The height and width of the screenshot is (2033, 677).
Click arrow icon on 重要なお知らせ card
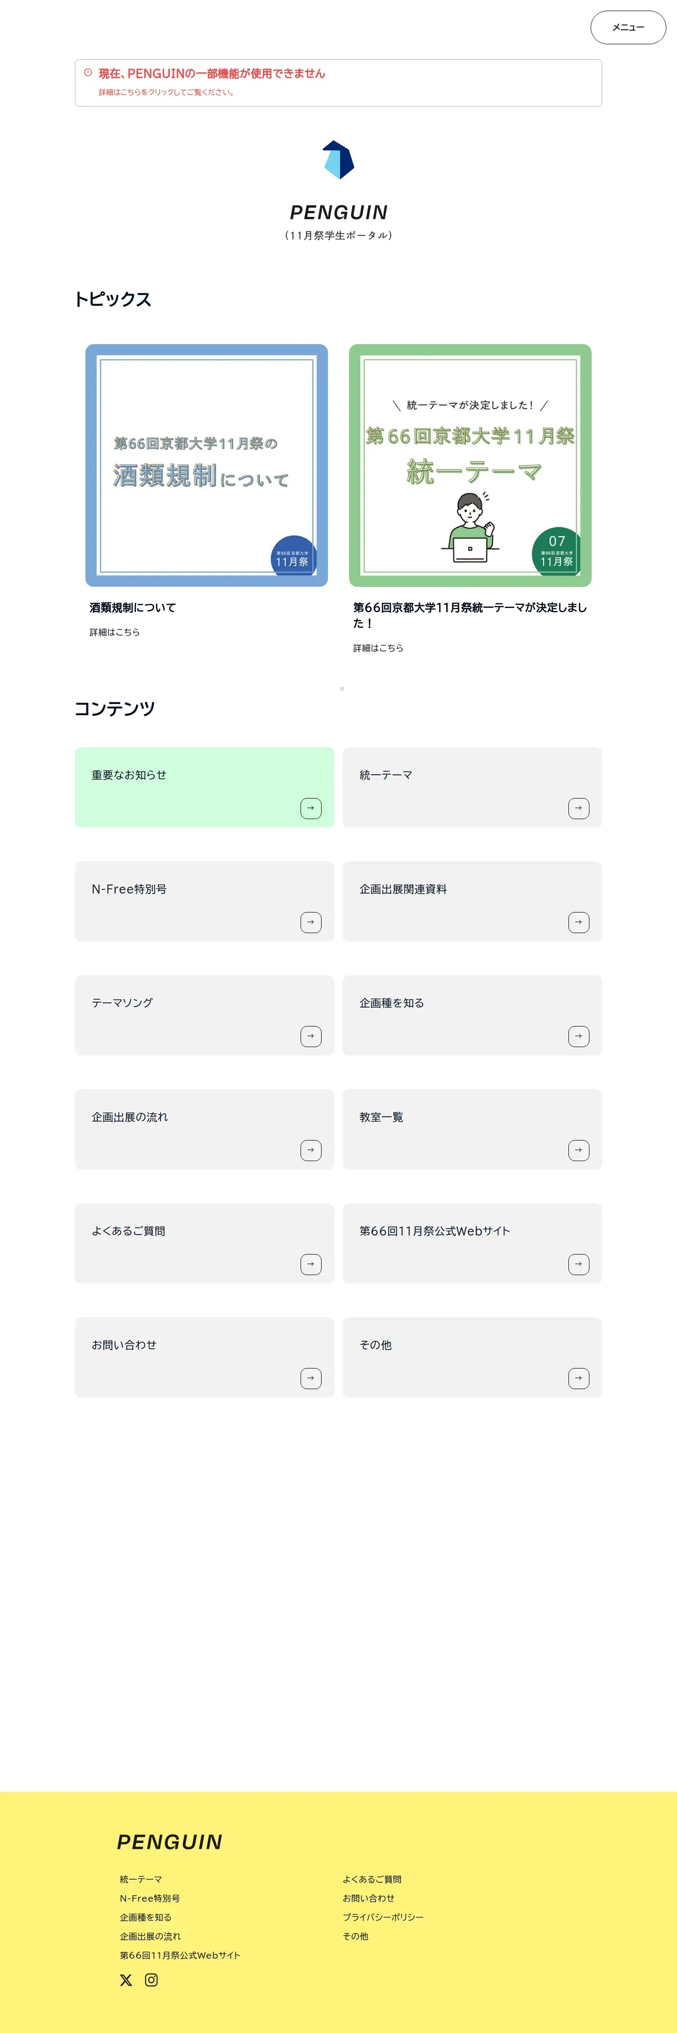click(x=311, y=808)
